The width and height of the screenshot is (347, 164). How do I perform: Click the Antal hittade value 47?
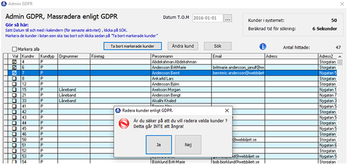[338, 47]
